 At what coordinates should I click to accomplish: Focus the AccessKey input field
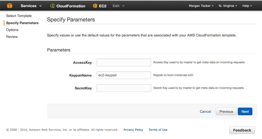click(x=124, y=62)
